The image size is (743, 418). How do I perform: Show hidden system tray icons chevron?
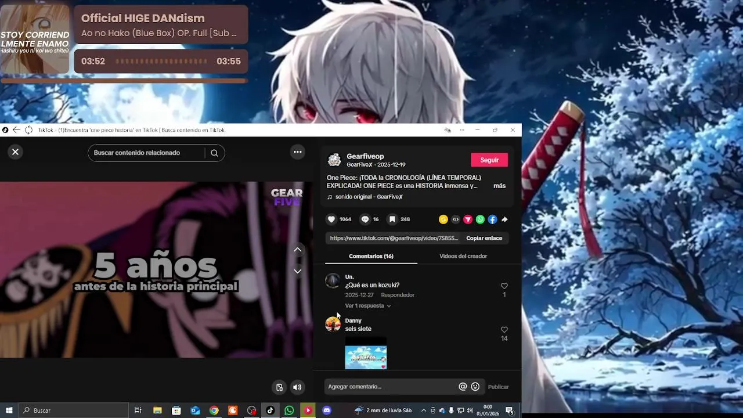click(x=423, y=410)
